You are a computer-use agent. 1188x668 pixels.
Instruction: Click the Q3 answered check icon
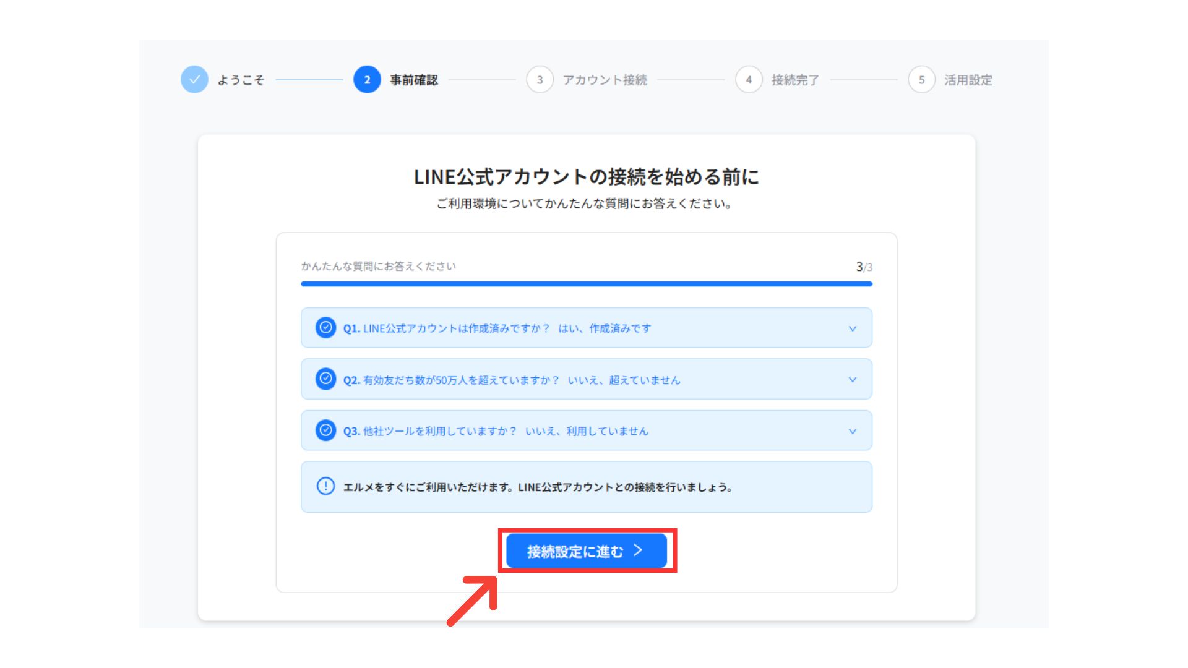[325, 430]
